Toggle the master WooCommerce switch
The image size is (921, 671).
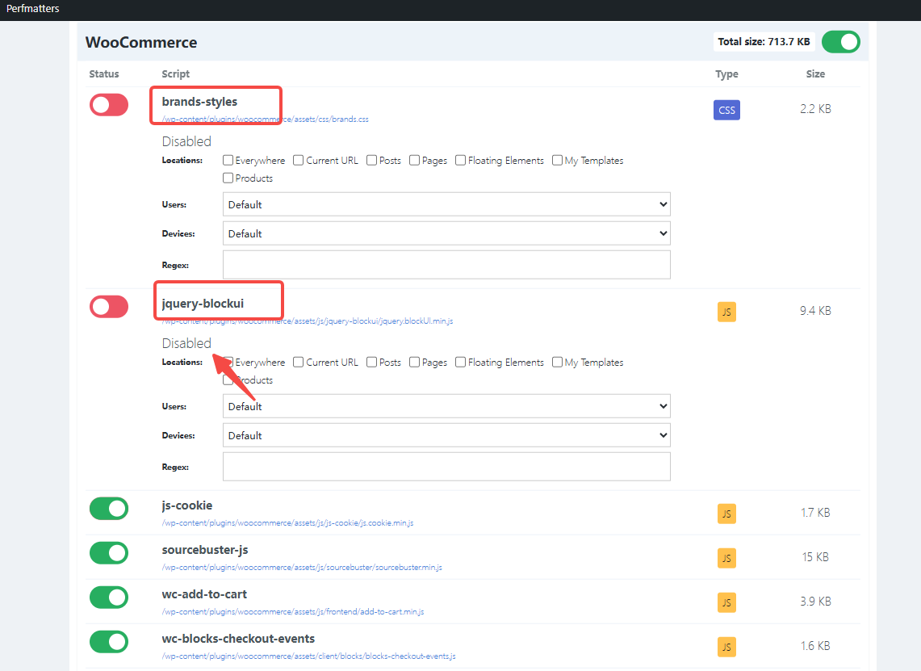point(840,41)
